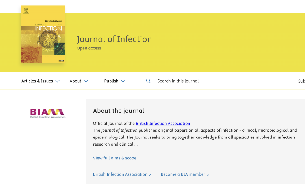Image resolution: width=305 pixels, height=184 pixels.
Task: Click the external arrow after Become a BIA member
Action: [208, 174]
